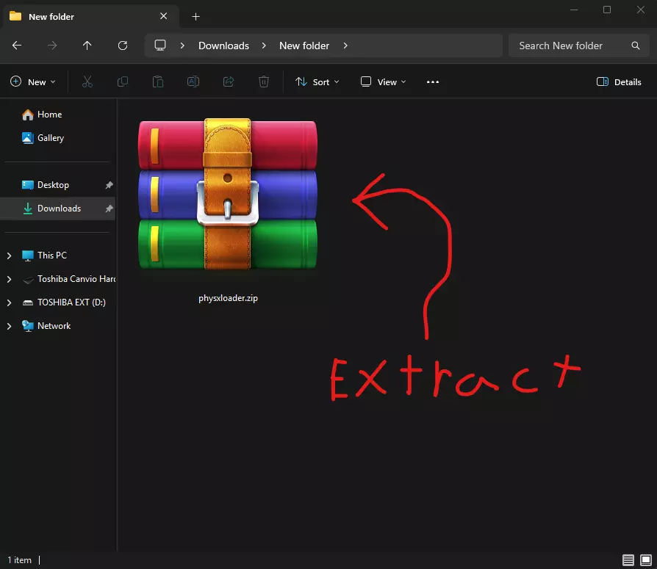This screenshot has height=569, width=657.
Task: Click the 1 item status text
Action: [19, 560]
